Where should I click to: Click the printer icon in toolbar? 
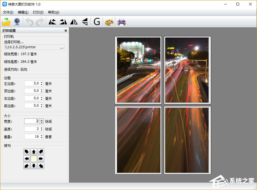coord(122,21)
